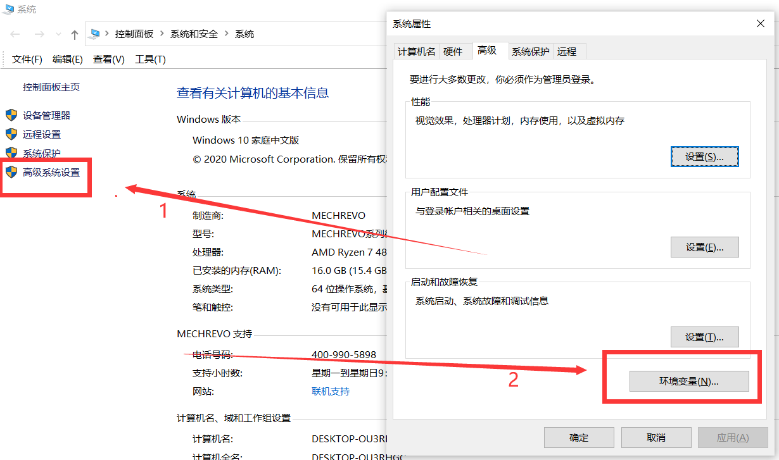The height and width of the screenshot is (460, 779).
Task: Click the computer icon in address bar
Action: pyautogui.click(x=96, y=34)
